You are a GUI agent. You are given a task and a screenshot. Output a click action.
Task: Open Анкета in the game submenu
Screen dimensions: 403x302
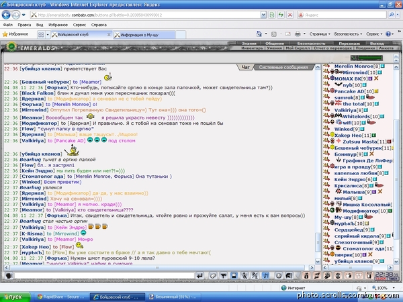pos(386,48)
